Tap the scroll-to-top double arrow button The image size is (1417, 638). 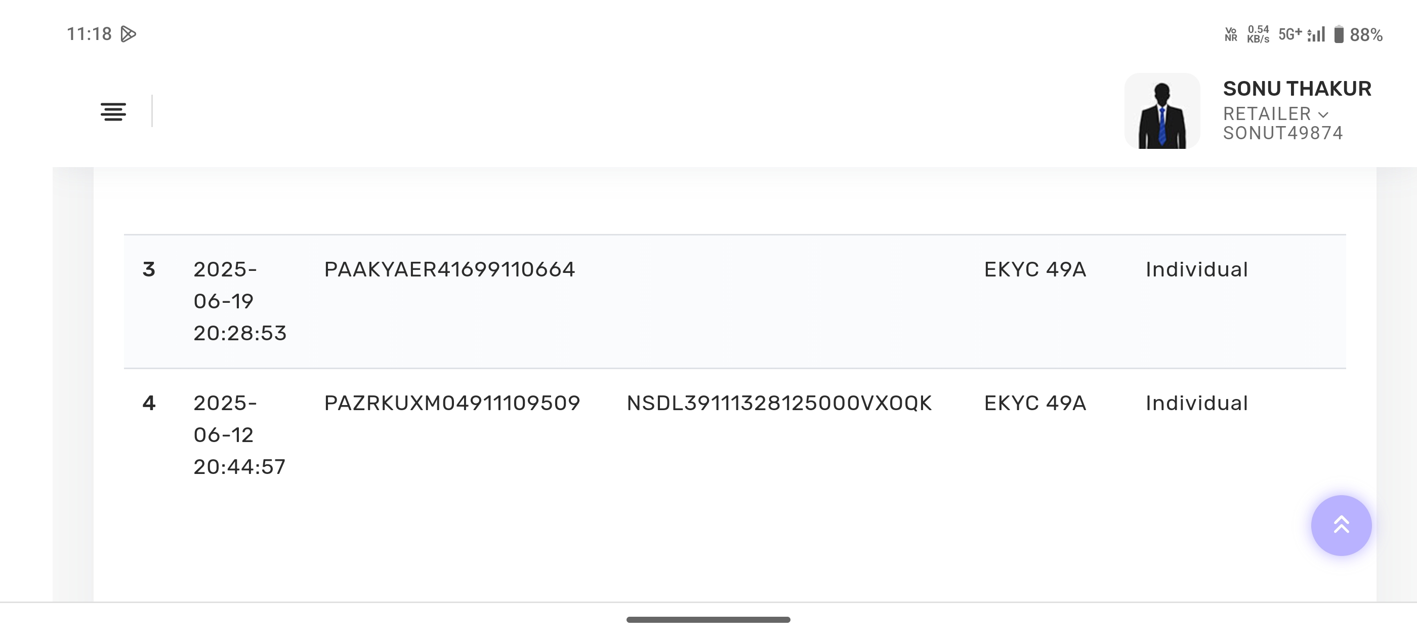1341,525
